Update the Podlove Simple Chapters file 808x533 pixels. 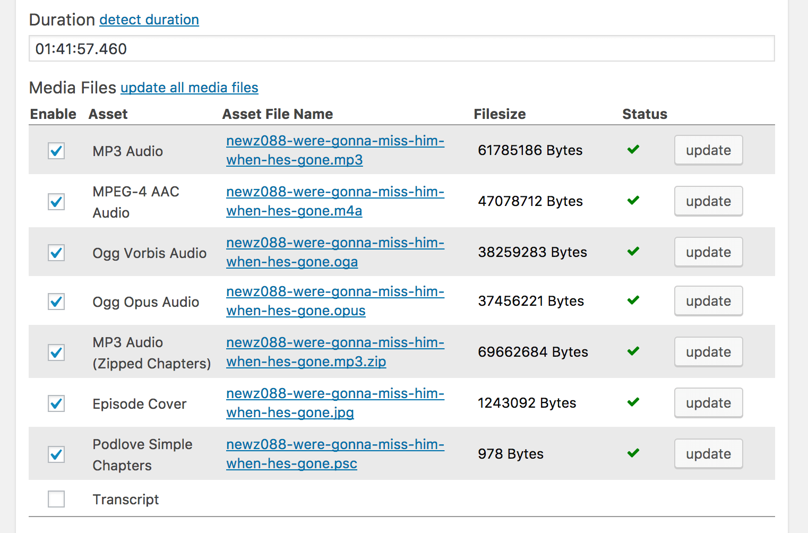[x=708, y=454]
